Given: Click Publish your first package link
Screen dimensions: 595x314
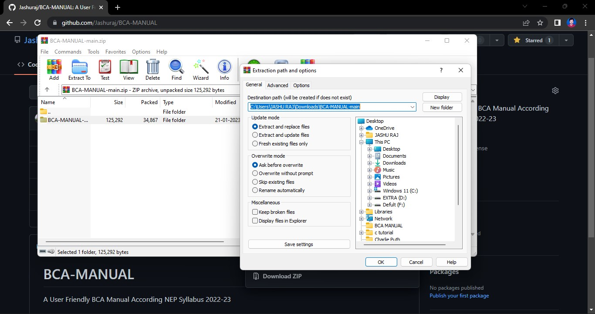Looking at the screenshot, I should [x=459, y=296].
